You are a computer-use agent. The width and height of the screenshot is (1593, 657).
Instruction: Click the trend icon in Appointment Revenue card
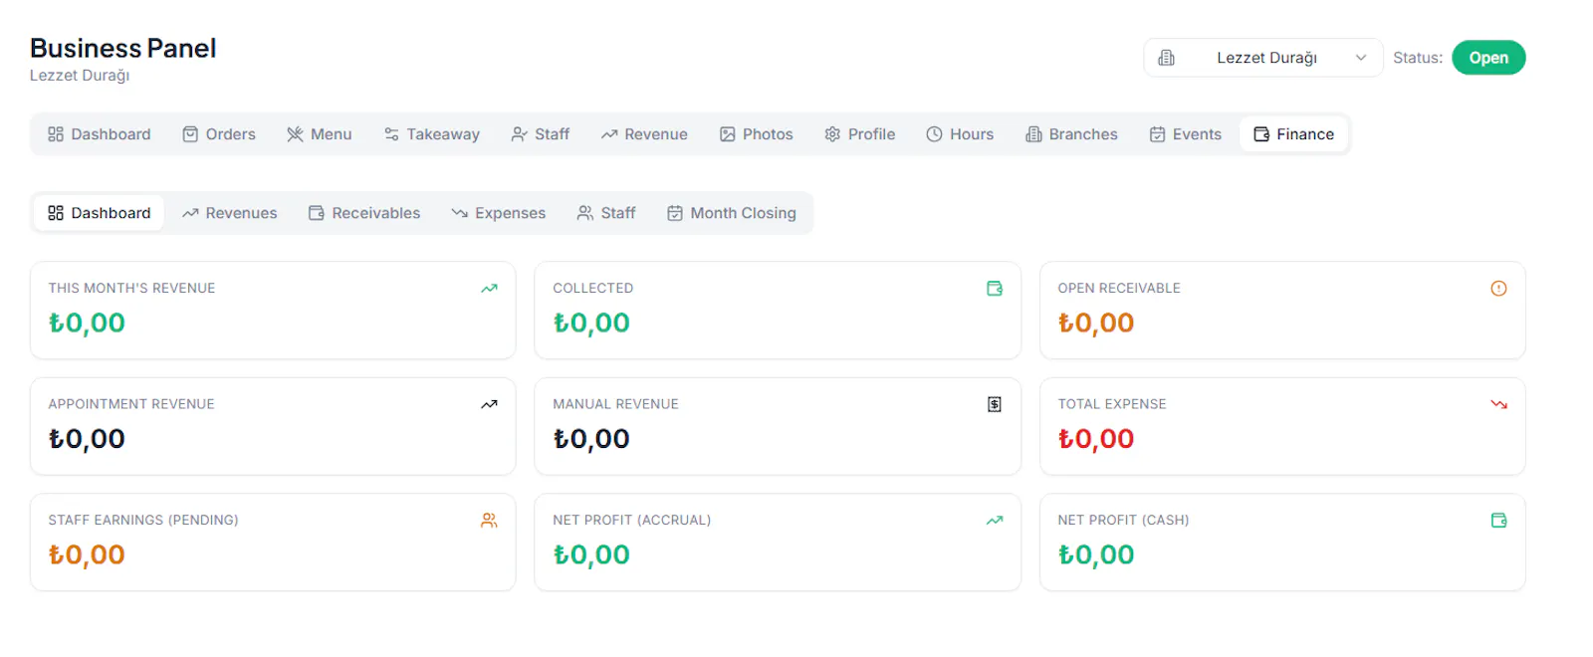pyautogui.click(x=489, y=404)
